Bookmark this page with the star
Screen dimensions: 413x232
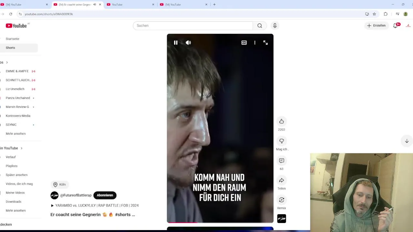tap(374, 14)
